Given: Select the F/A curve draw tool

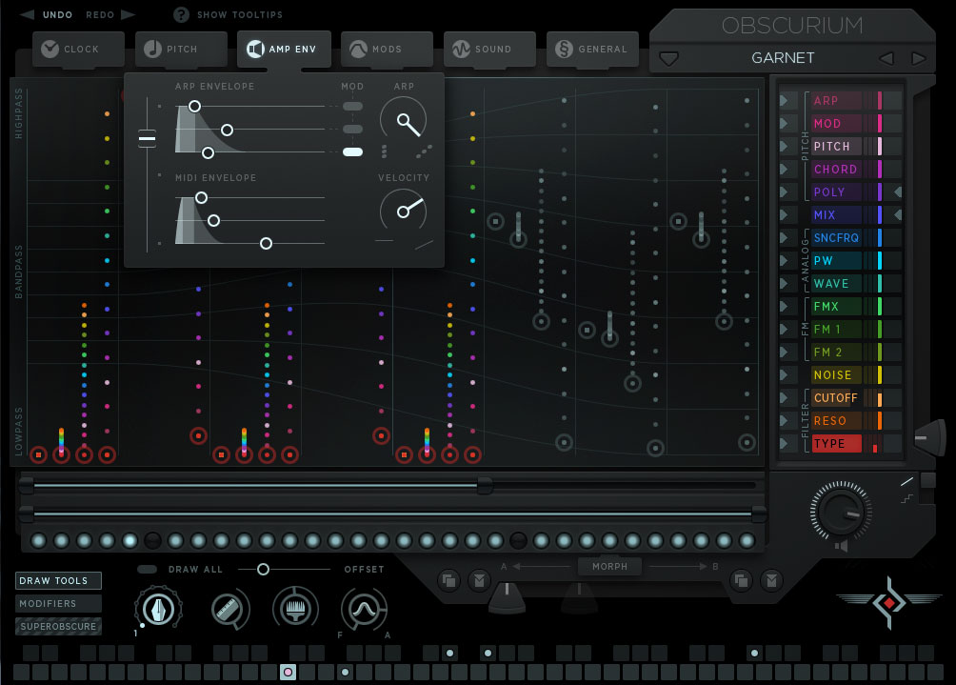Looking at the screenshot, I should click(363, 608).
